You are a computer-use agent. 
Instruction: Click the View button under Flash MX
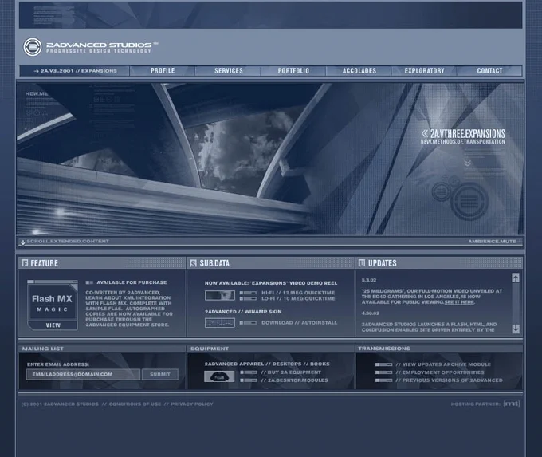coord(53,325)
